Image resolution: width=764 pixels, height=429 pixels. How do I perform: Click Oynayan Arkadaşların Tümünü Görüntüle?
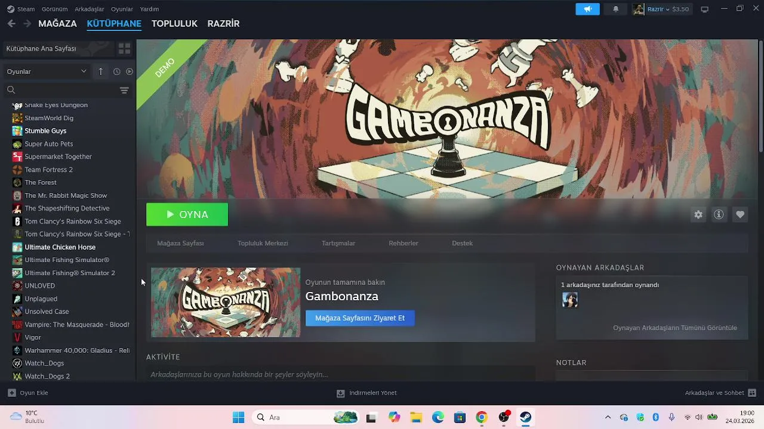(x=675, y=328)
